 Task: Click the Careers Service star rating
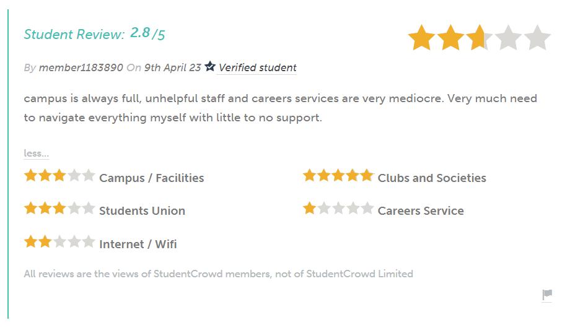(338, 209)
